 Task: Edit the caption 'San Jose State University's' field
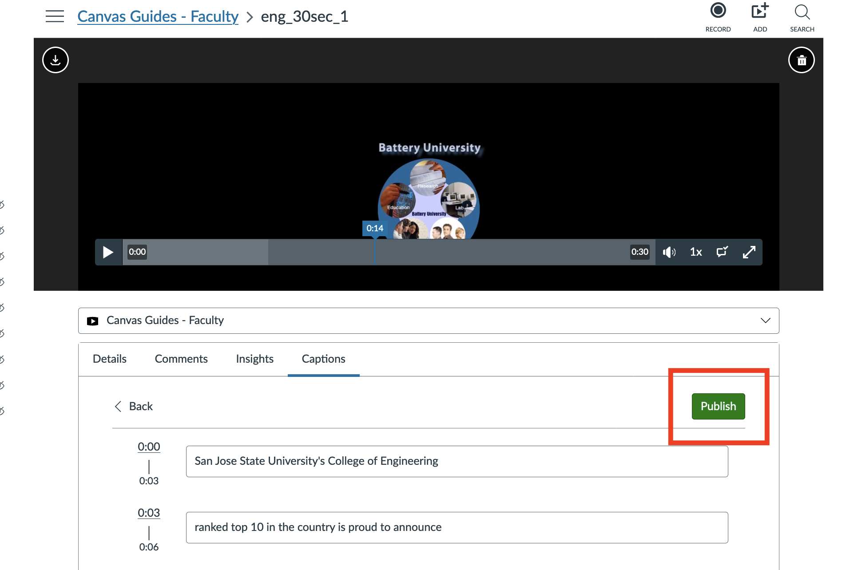[457, 461]
